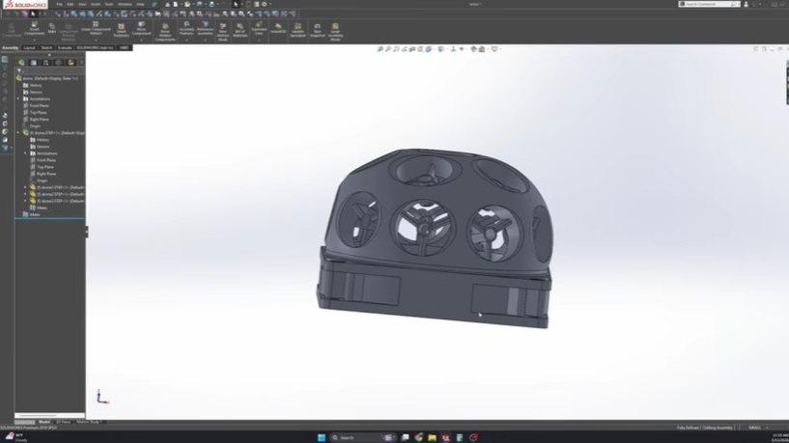The width and height of the screenshot is (789, 443).
Task: Insert a Bill of Materials
Action: (240, 30)
